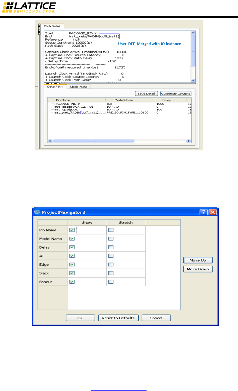238x391 pixels.
Task: Uncheck Show for Delay column
Action: pos(72,247)
